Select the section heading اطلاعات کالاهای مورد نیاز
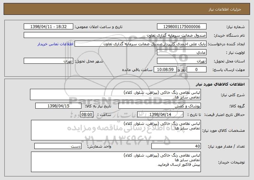This screenshot has height=180, width=254. 220,84
